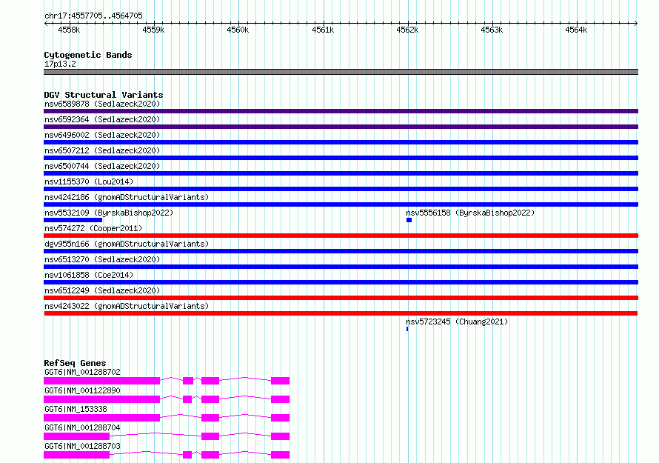Click the blue bar for nsv1061858
Image resolution: width=659 pixels, height=463 pixels.
(x=341, y=282)
